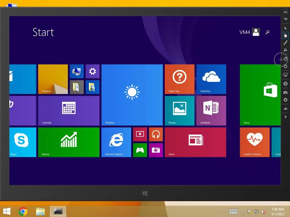
Task: Open Pictures folder tile
Action: (x=93, y=87)
